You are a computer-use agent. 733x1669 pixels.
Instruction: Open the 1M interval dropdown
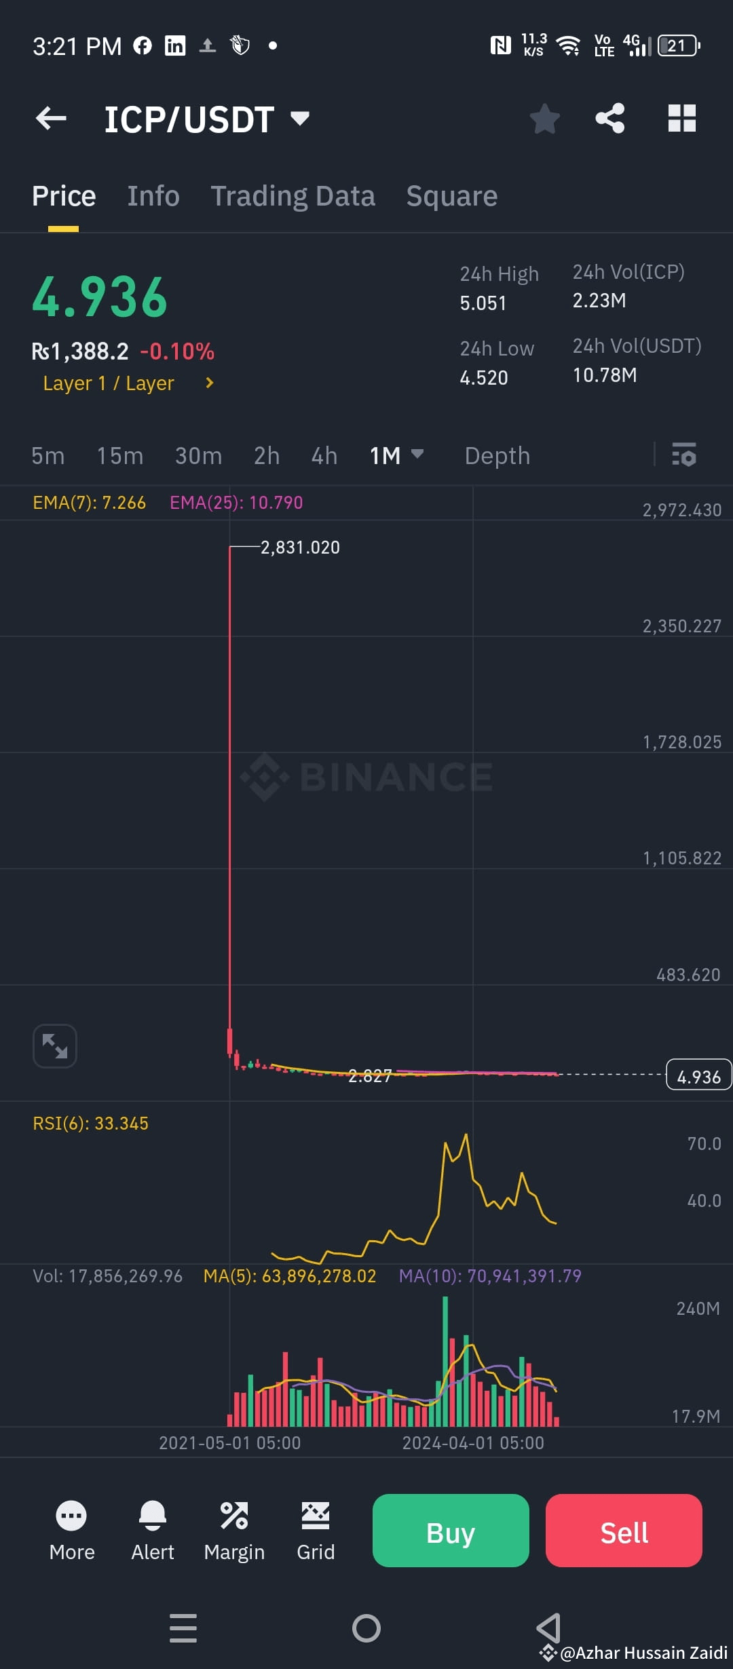point(397,455)
